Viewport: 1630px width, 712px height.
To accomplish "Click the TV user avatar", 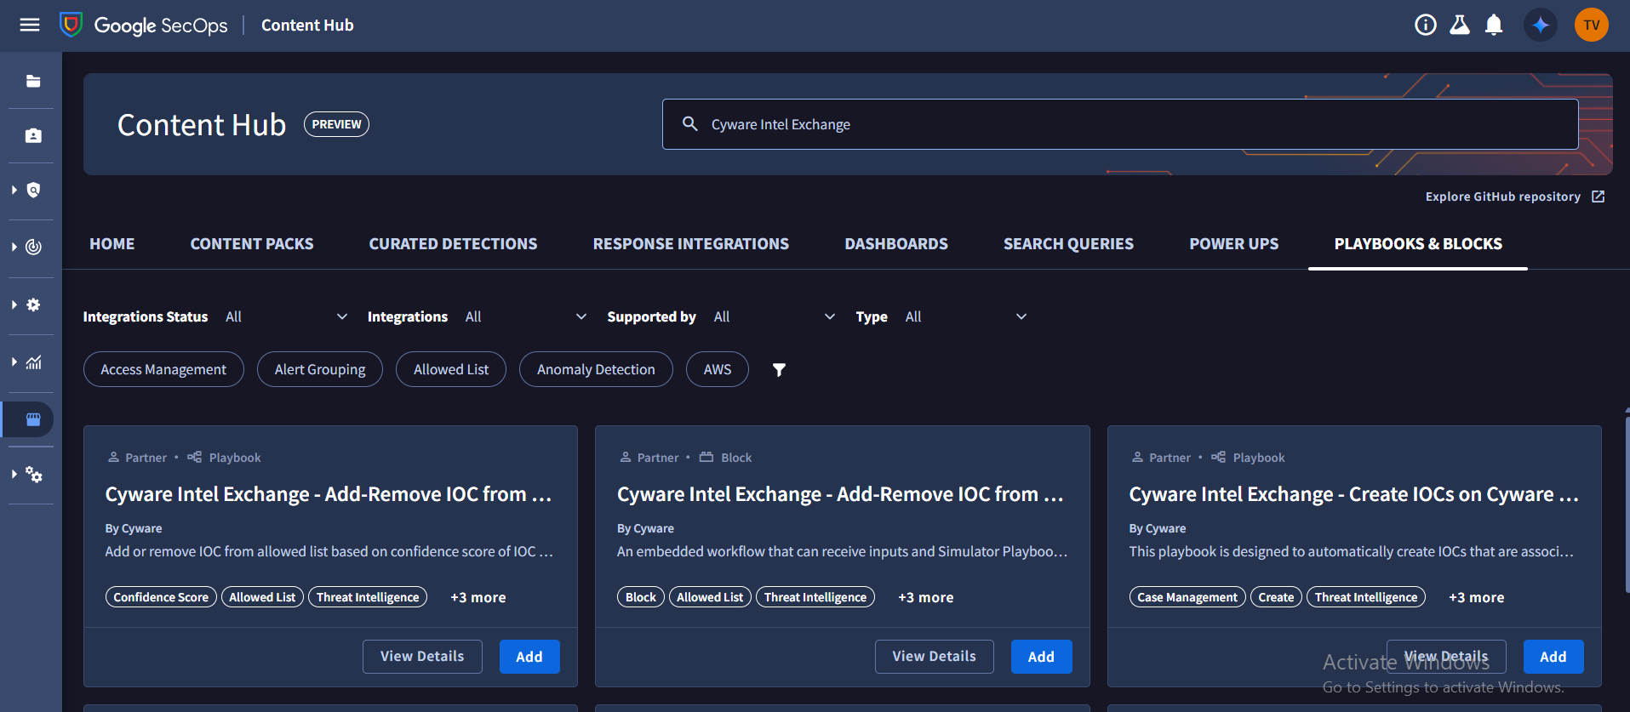I will (1591, 26).
